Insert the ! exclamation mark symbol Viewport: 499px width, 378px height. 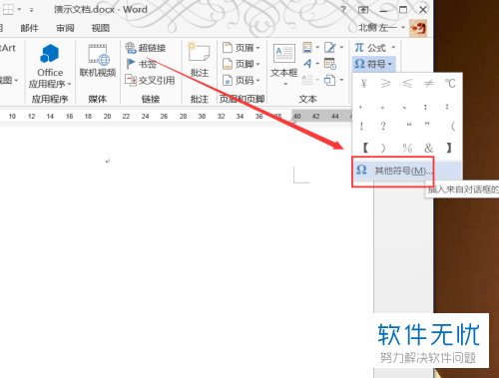[361, 126]
